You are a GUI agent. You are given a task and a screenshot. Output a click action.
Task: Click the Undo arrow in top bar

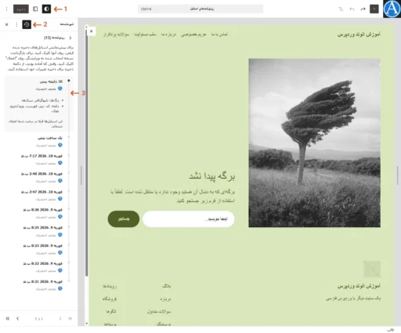[352, 9]
